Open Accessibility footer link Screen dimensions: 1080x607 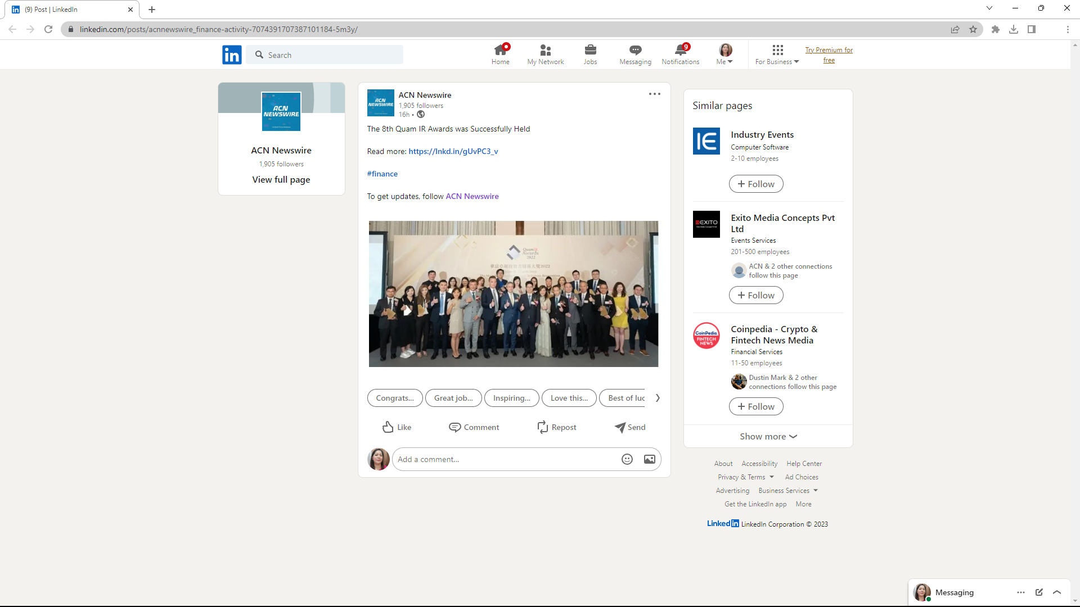coord(759,464)
